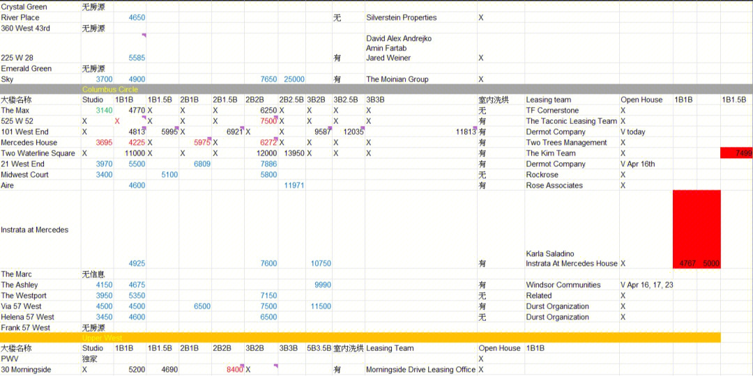Select the 6809 price in 21 West End row

click(x=202, y=164)
